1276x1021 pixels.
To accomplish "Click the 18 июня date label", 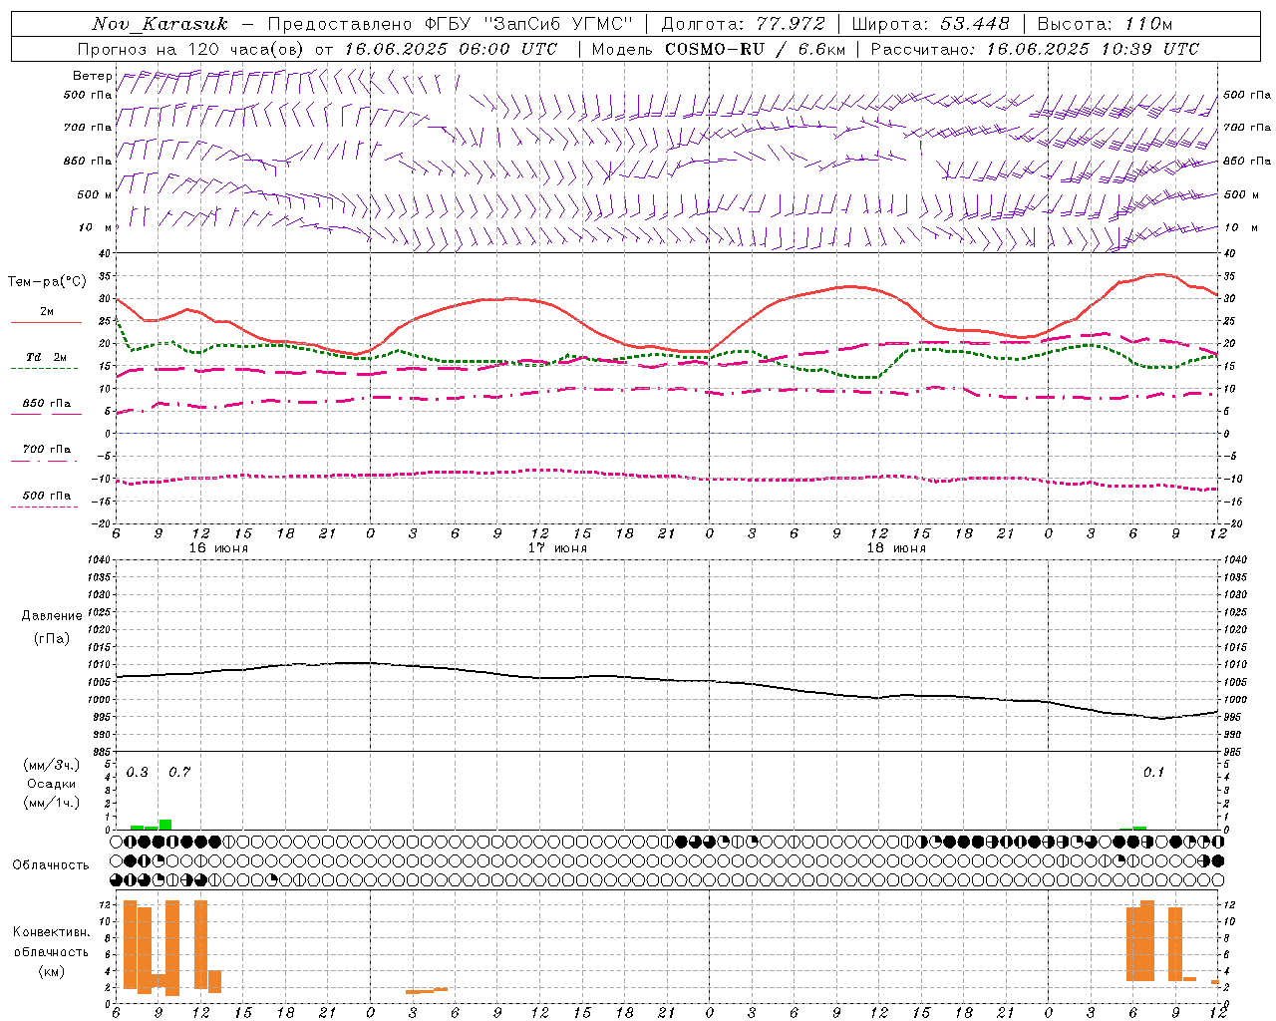I will tap(896, 548).
